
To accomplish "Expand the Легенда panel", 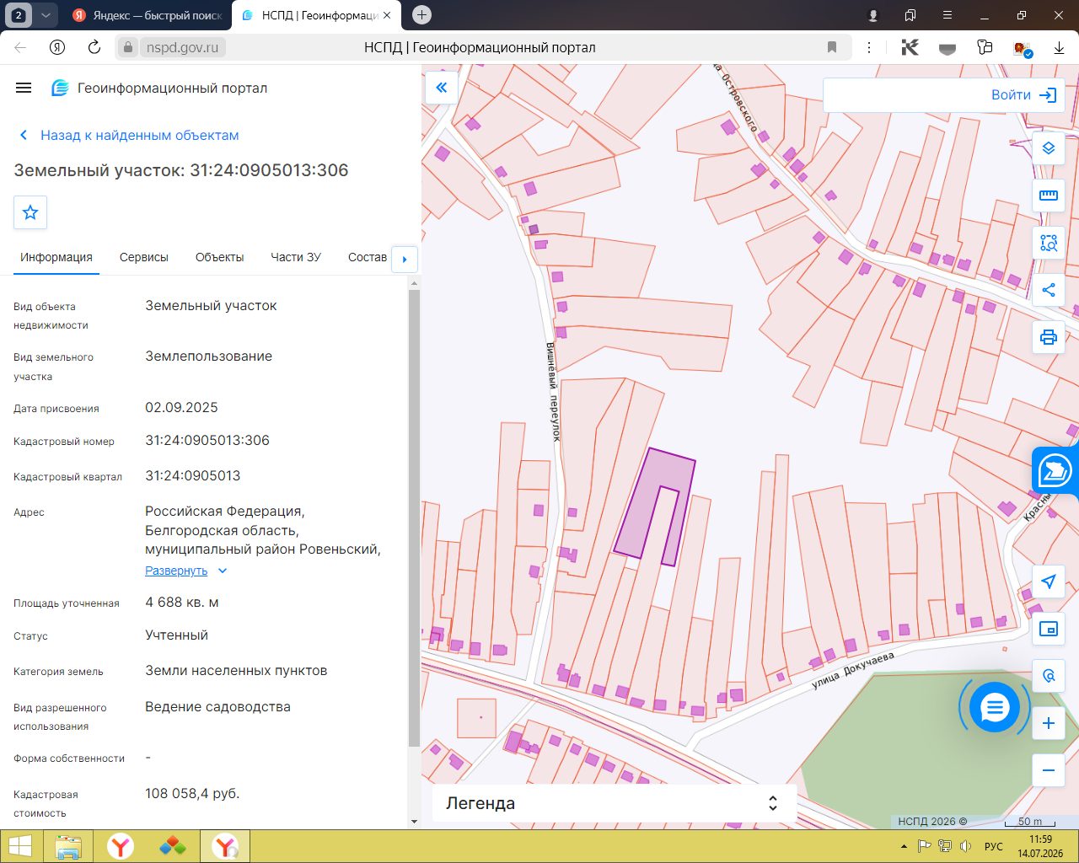I will pos(615,803).
